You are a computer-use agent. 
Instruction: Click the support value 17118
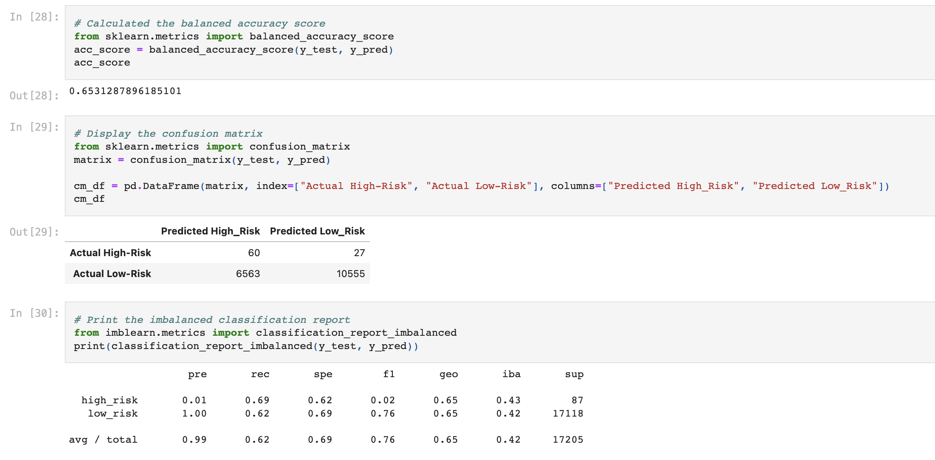pyautogui.click(x=568, y=414)
